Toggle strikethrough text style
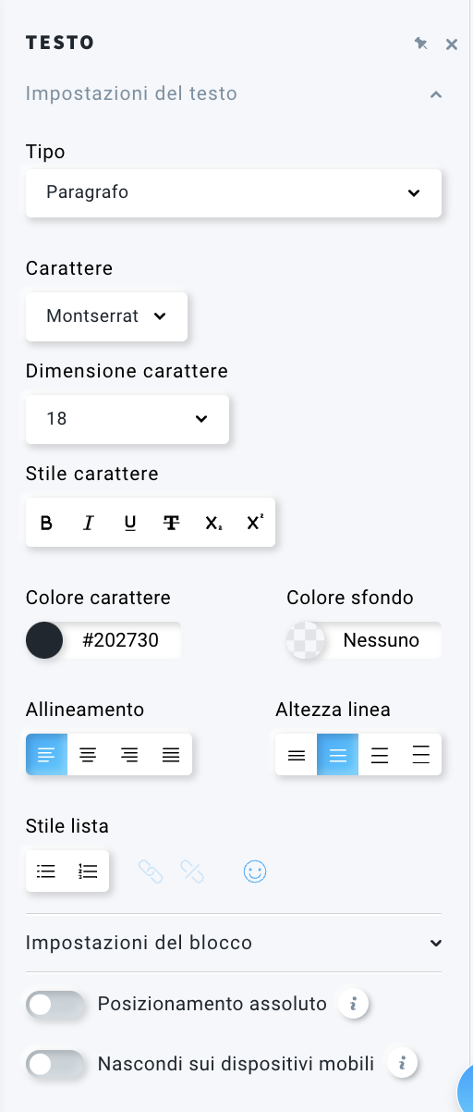 [171, 523]
